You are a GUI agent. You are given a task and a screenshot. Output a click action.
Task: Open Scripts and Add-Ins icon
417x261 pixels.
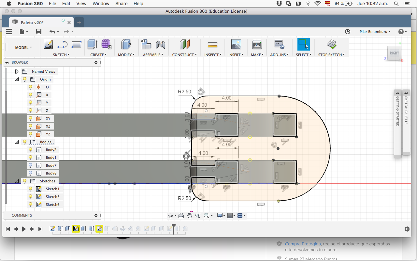coord(279,44)
